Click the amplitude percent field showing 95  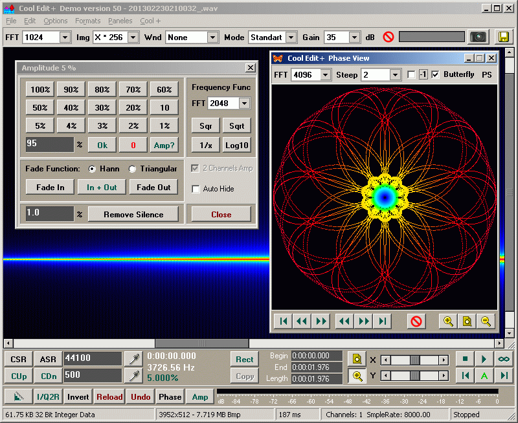click(x=50, y=144)
